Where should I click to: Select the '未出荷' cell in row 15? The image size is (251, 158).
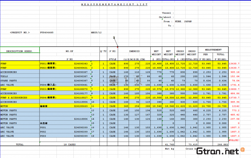(44, 123)
